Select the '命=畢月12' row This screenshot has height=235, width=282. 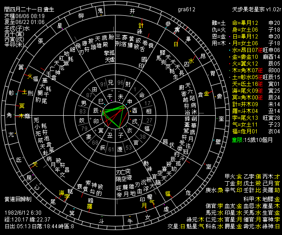[256, 23]
